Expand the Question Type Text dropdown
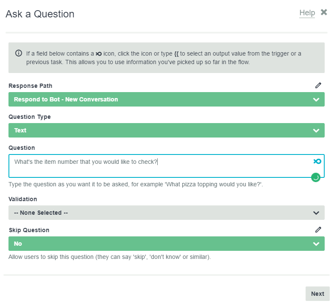The image size is (334, 306). coord(166,130)
